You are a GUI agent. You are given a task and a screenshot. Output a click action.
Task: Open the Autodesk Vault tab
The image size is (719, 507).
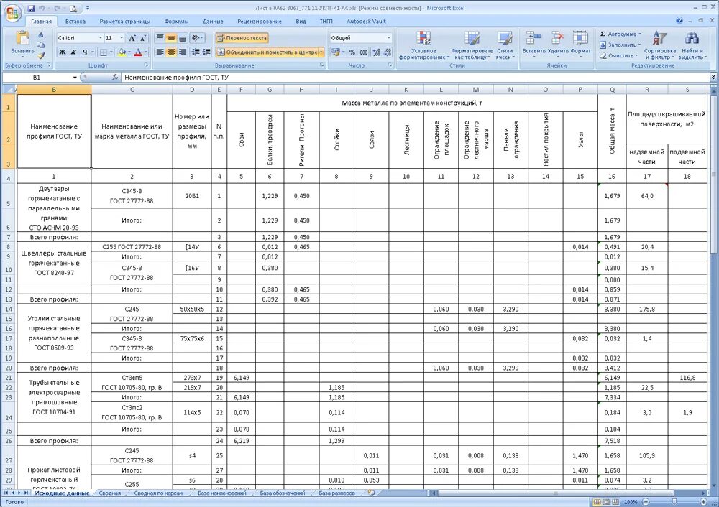click(366, 21)
